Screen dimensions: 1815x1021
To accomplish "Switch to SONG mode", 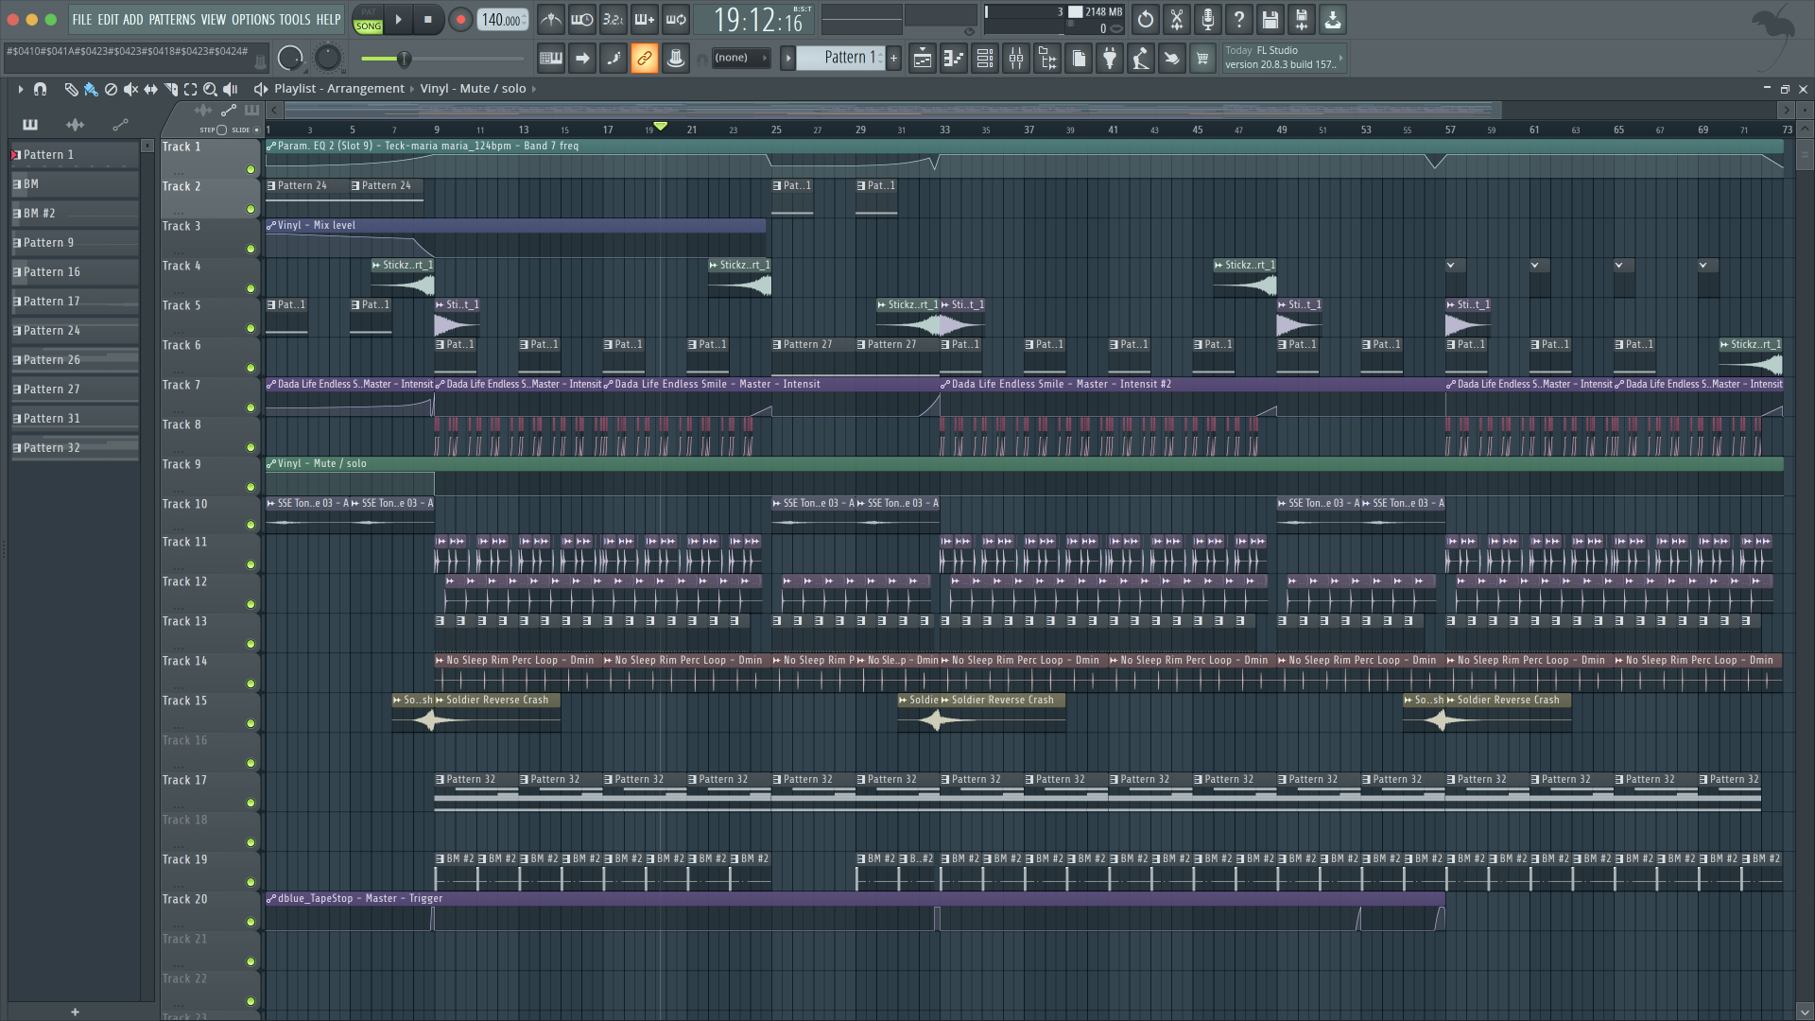I will click(369, 26).
